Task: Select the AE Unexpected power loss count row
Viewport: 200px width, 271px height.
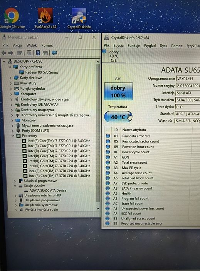Action: [x=152, y=209]
